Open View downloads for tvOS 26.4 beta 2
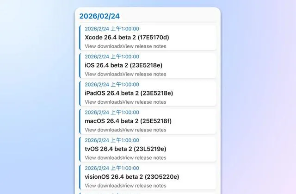 tap(104, 158)
